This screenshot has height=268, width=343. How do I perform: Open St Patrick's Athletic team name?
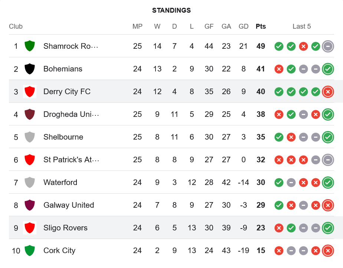(x=71, y=160)
